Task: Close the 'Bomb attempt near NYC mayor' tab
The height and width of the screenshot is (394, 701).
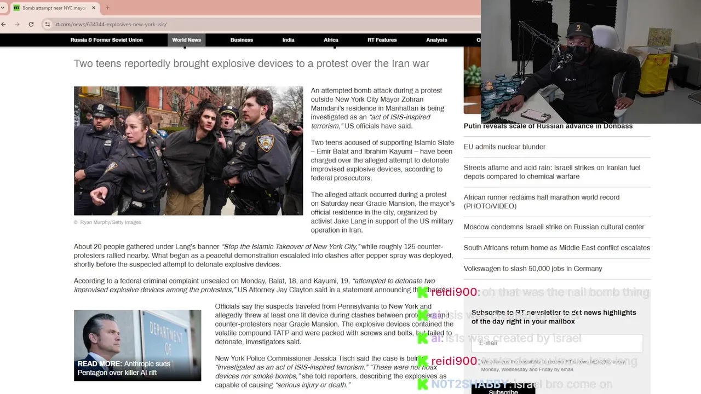Action: (93, 8)
